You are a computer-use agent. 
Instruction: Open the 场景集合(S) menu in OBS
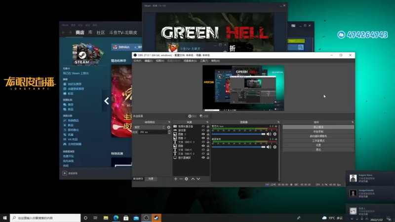click(x=190, y=61)
